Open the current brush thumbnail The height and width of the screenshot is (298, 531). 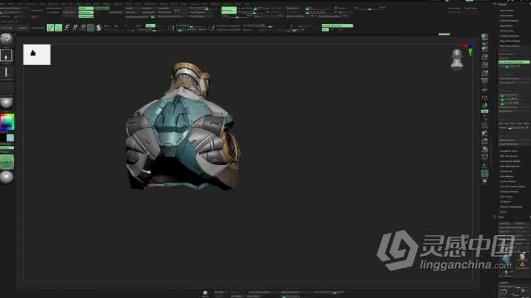point(6,39)
